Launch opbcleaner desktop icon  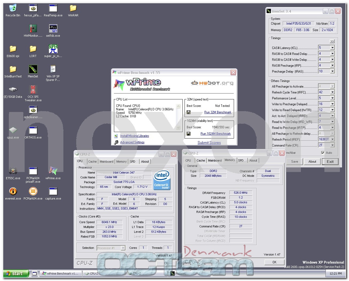[x=33, y=112]
